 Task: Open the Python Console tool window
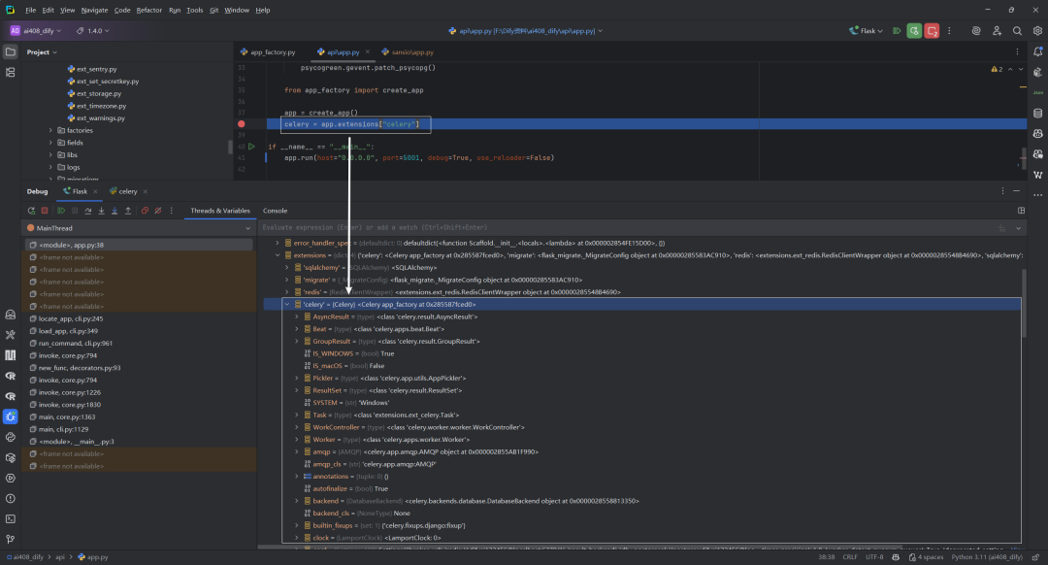(10, 437)
